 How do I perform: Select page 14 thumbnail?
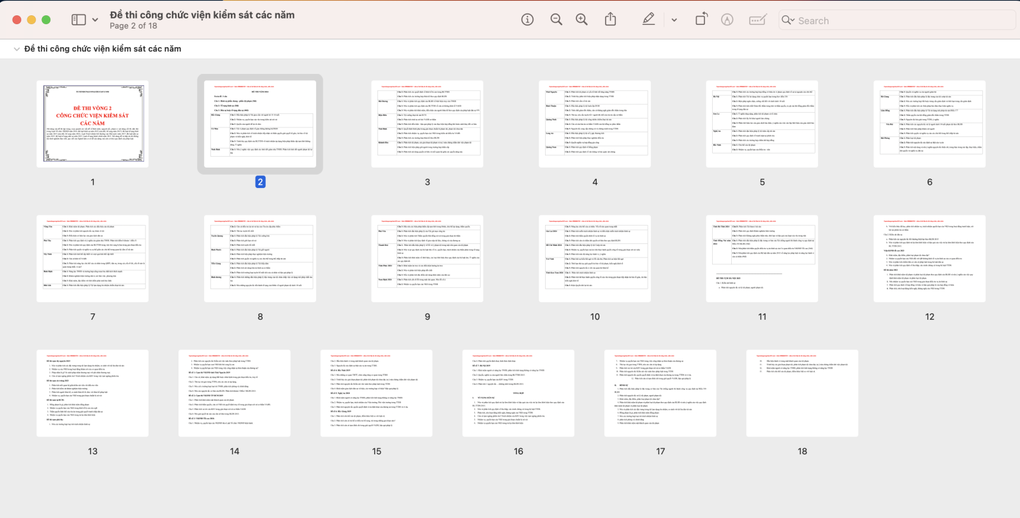pos(235,393)
